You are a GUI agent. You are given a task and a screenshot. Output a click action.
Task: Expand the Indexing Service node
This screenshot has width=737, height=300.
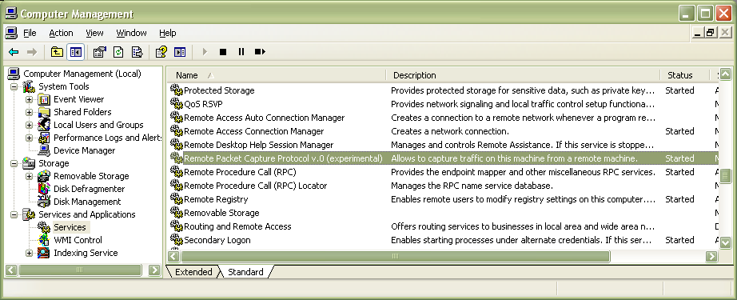pyautogui.click(x=29, y=253)
